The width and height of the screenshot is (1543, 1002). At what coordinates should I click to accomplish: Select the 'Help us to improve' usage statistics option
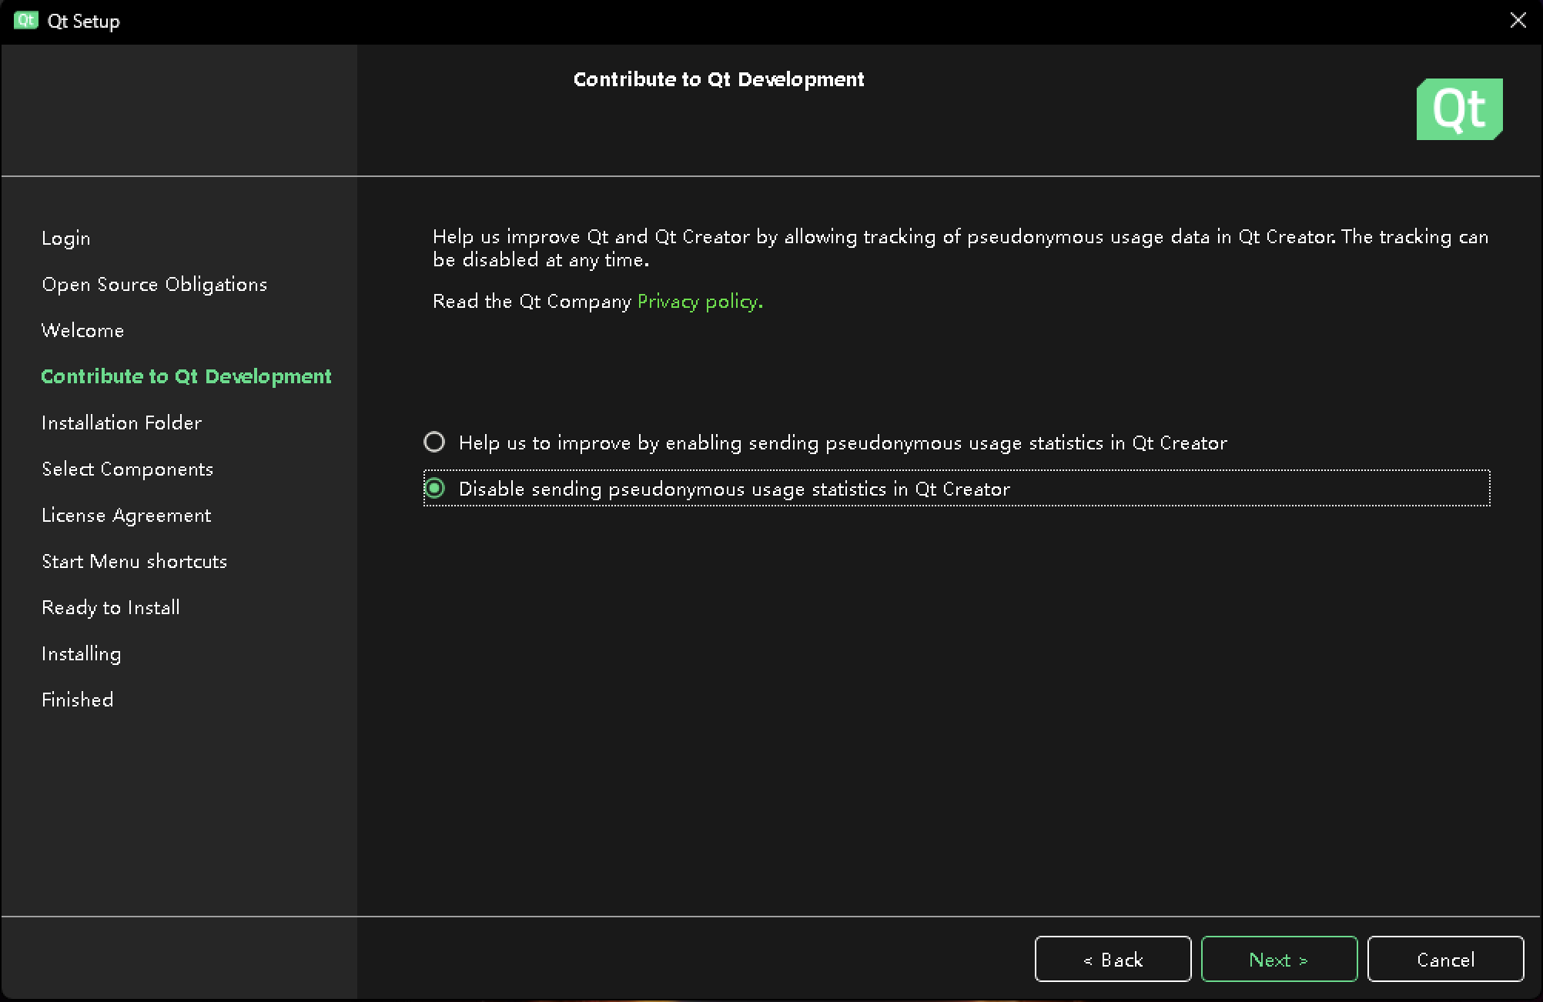click(436, 442)
